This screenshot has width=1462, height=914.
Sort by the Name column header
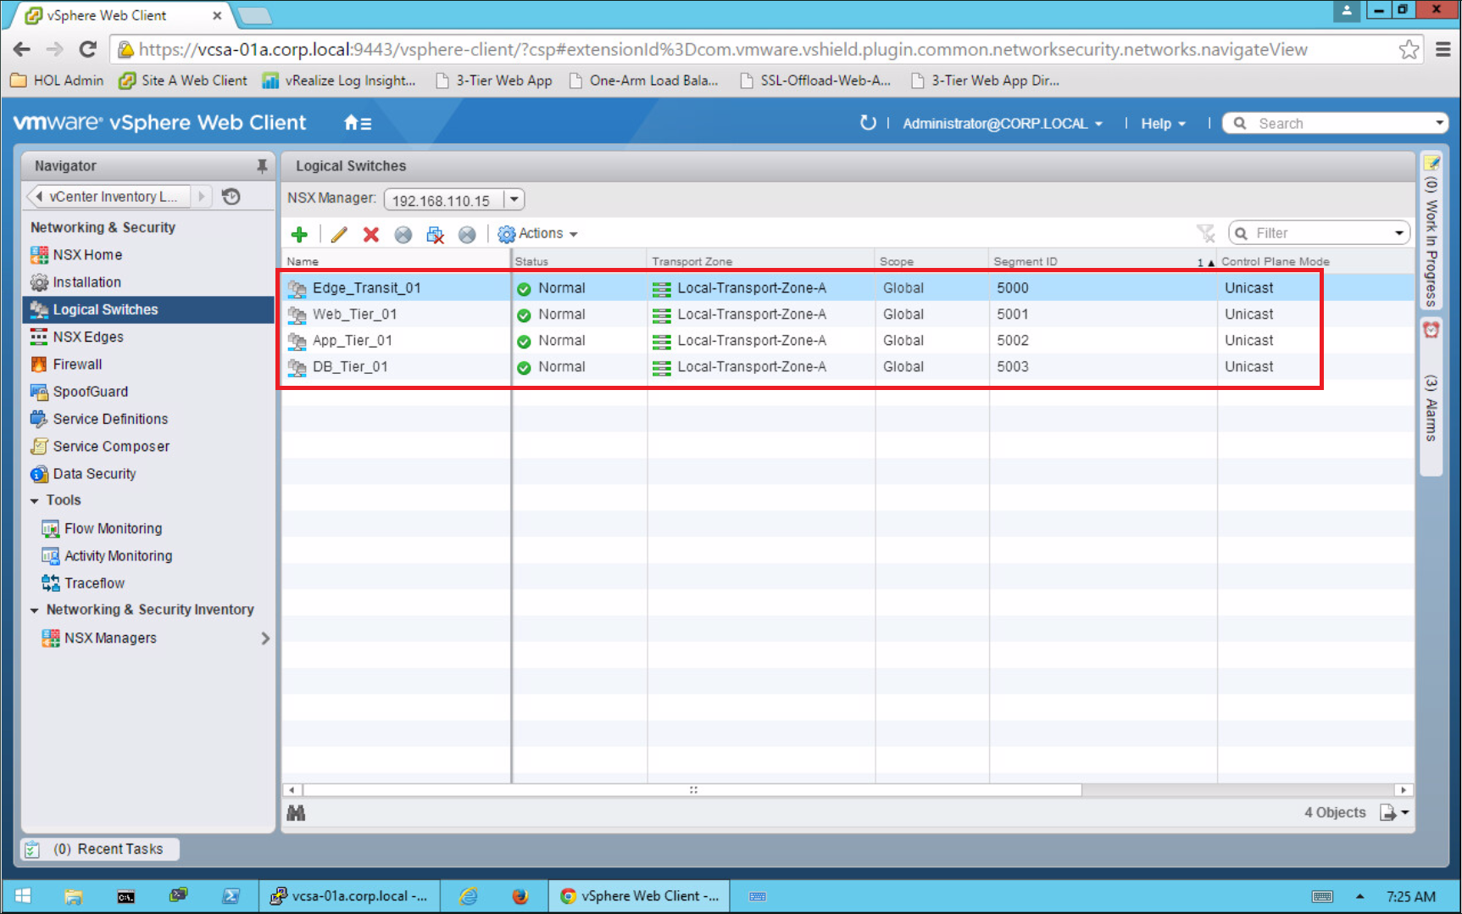coord(396,261)
